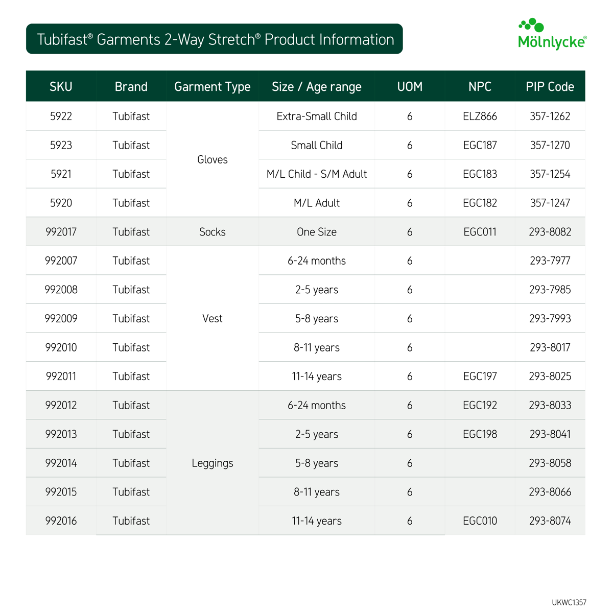The width and height of the screenshot is (613, 613).
Task: Click the Garment Type column header
Action: pos(212,87)
